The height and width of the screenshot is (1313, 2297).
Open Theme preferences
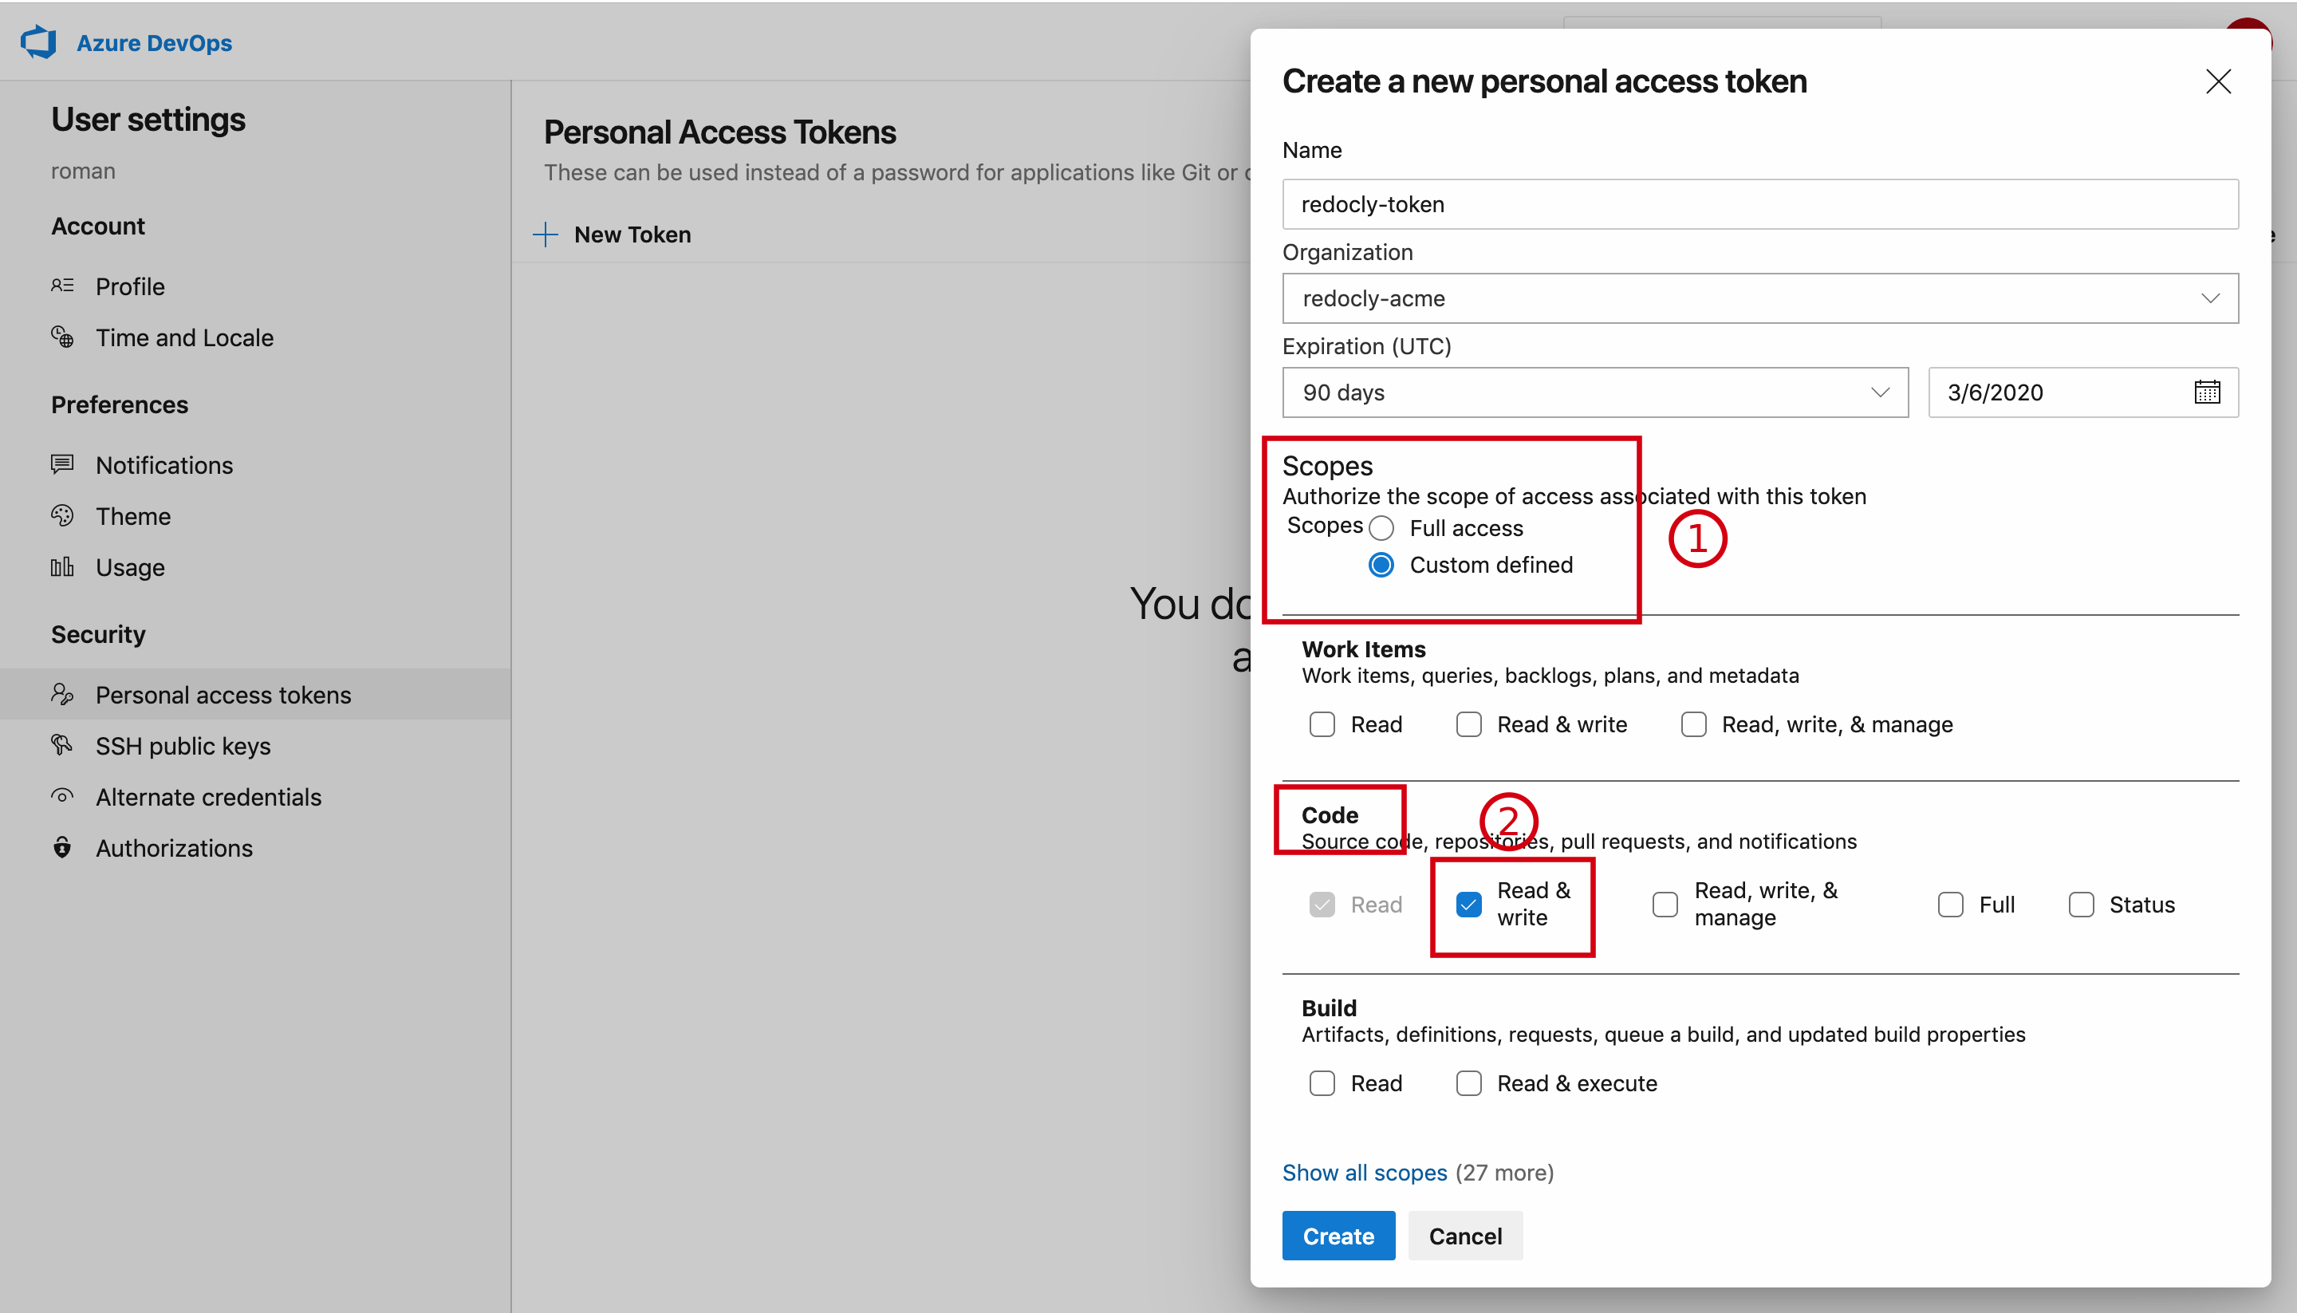point(133,516)
